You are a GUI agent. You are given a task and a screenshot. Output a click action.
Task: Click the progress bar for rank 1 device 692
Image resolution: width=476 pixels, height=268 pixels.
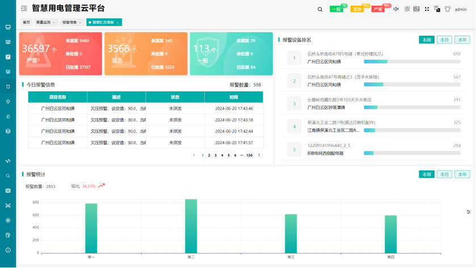(x=412, y=62)
